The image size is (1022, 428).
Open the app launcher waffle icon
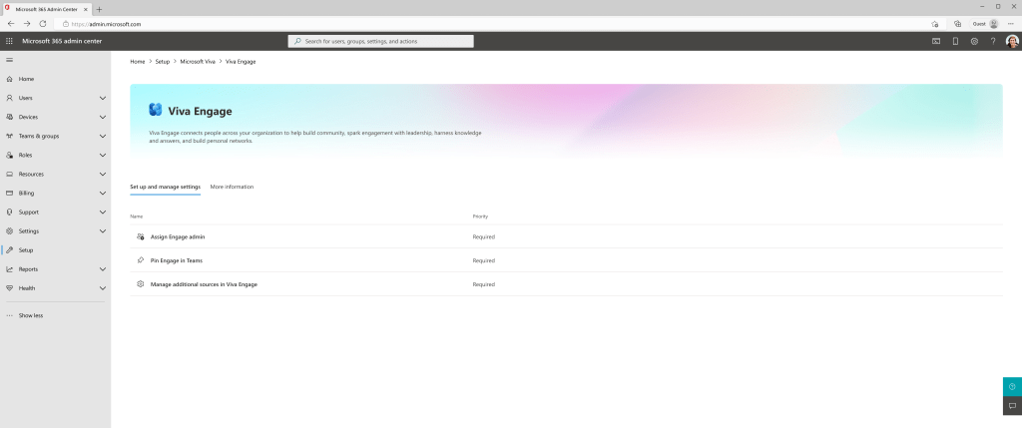pyautogui.click(x=9, y=41)
